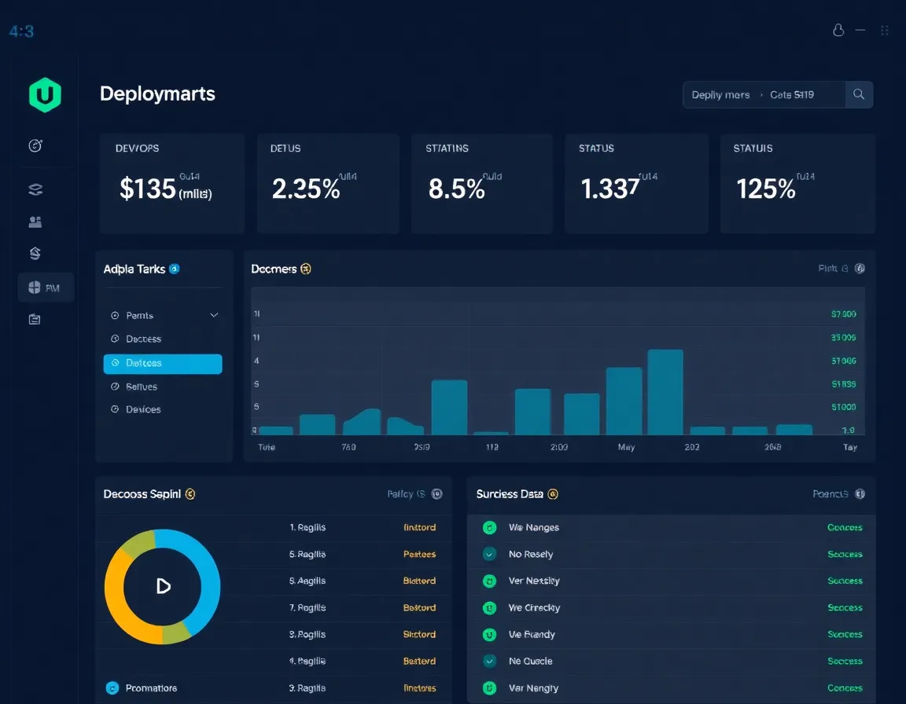Select the Seifues menu item

pyautogui.click(x=164, y=387)
